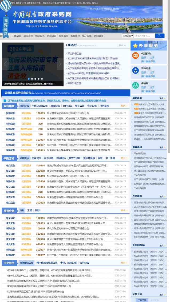Open the 信息公开 navigation menu item
The height and width of the screenshot is (302, 170).
pyautogui.click(x=52, y=36)
